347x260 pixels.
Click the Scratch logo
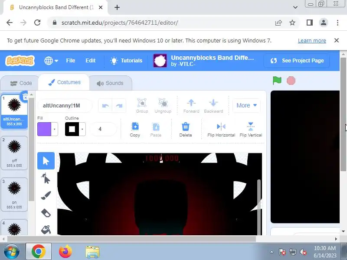(x=20, y=61)
